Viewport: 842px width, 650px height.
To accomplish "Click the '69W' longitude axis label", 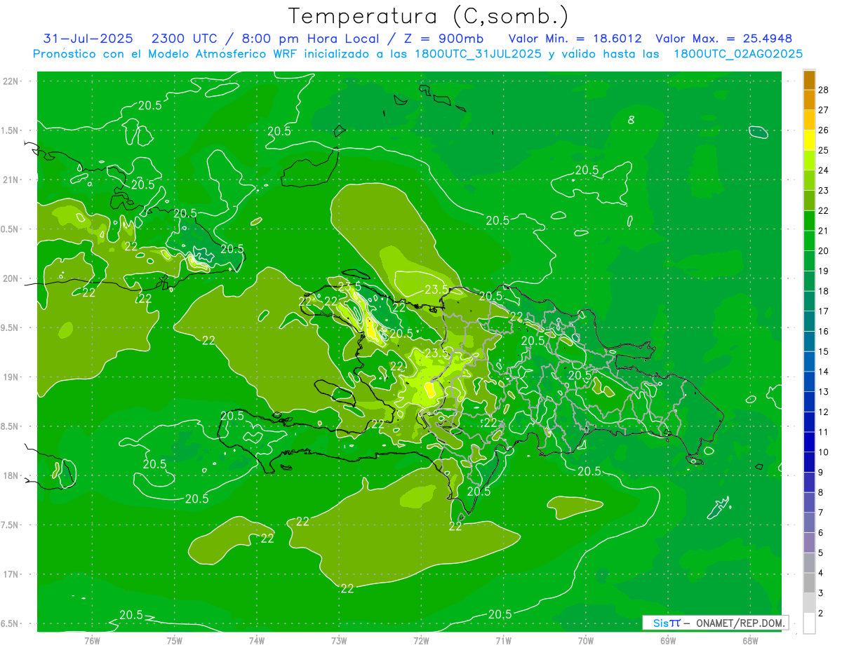I will [x=668, y=641].
